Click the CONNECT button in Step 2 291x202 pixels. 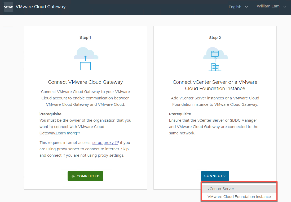[x=213, y=176]
